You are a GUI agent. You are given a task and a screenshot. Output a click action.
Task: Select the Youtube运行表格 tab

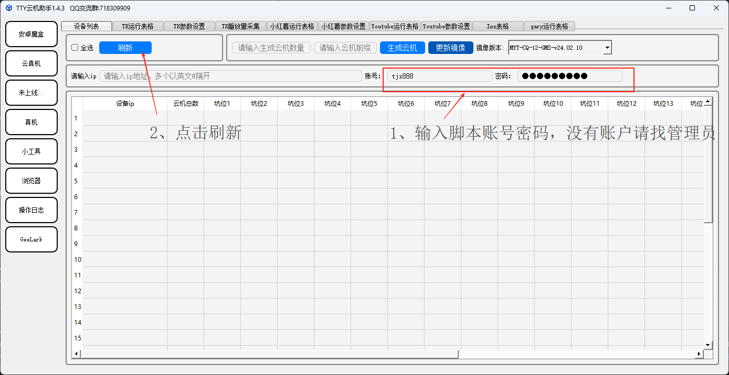pyautogui.click(x=395, y=26)
